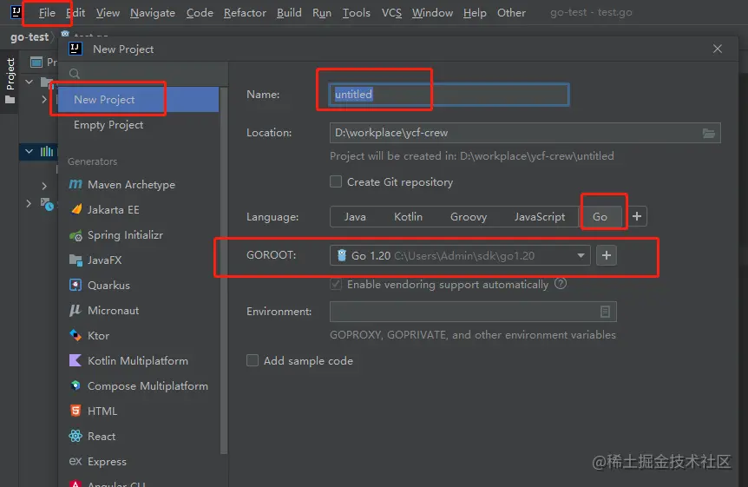Click the IntelliJ IDEA logo in menu bar

point(16,12)
